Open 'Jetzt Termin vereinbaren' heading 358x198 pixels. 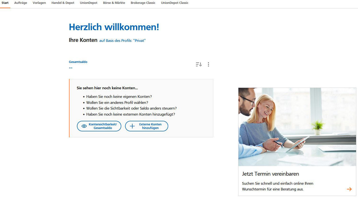point(270,174)
